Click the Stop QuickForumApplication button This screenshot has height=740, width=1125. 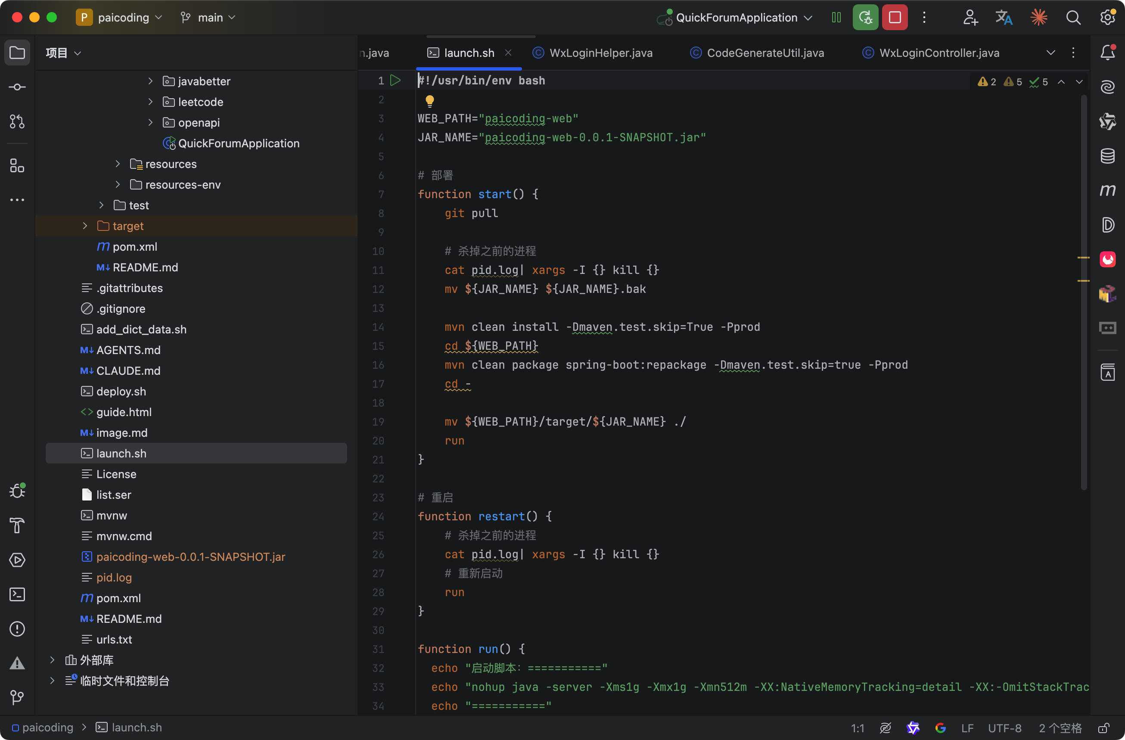[894, 18]
